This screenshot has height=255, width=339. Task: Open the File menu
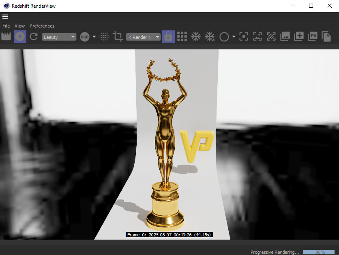click(x=6, y=26)
